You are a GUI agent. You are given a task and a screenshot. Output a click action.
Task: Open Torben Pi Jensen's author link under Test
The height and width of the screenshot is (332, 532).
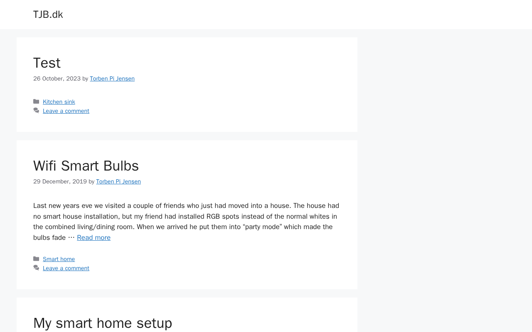click(x=112, y=79)
